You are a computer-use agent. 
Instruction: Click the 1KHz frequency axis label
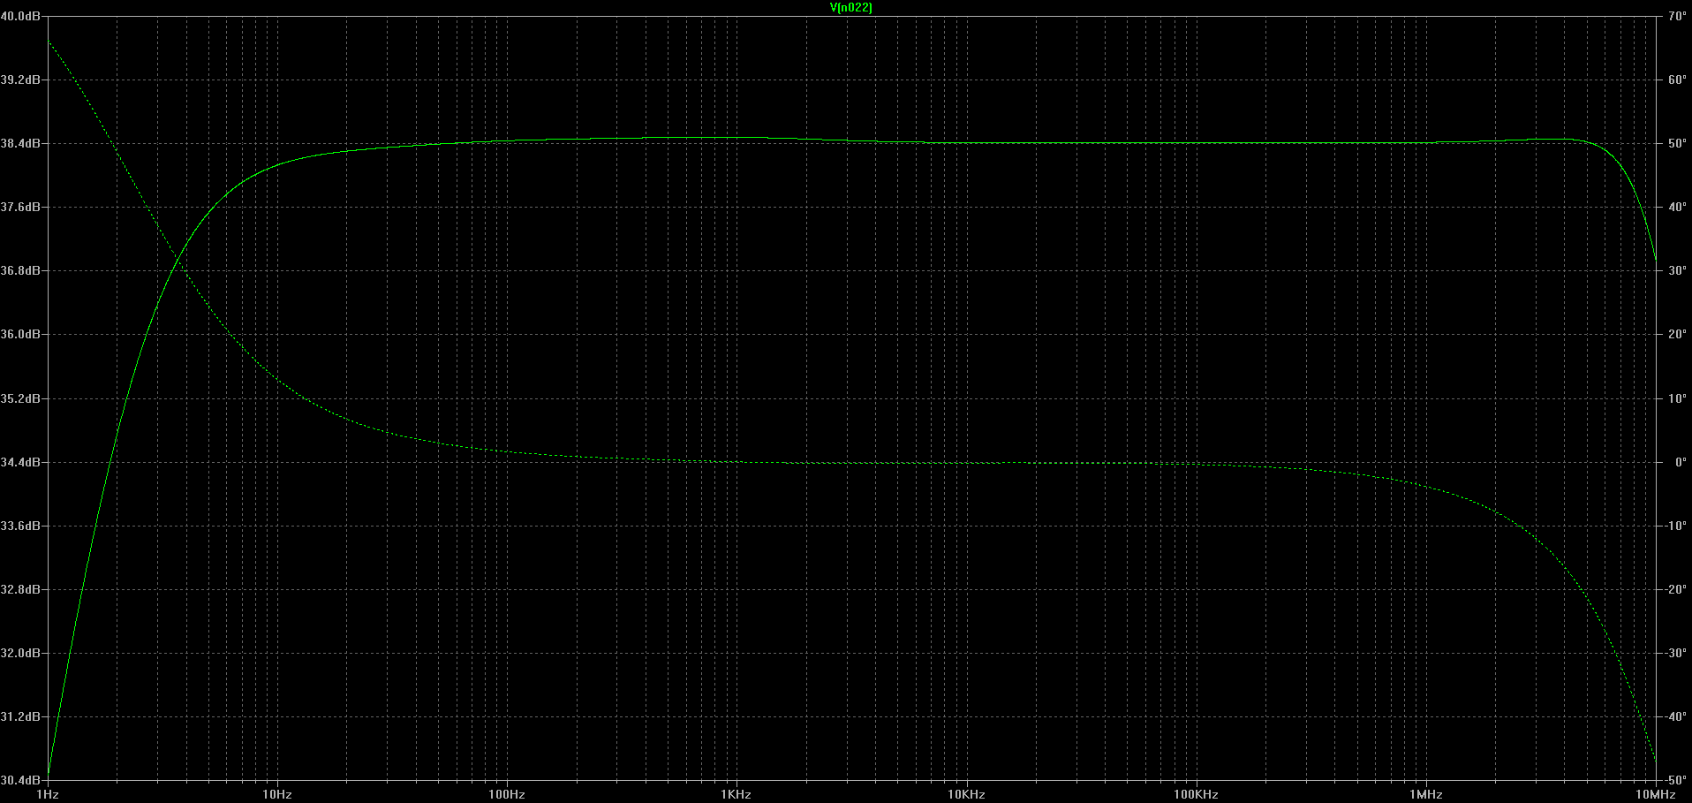point(736,794)
